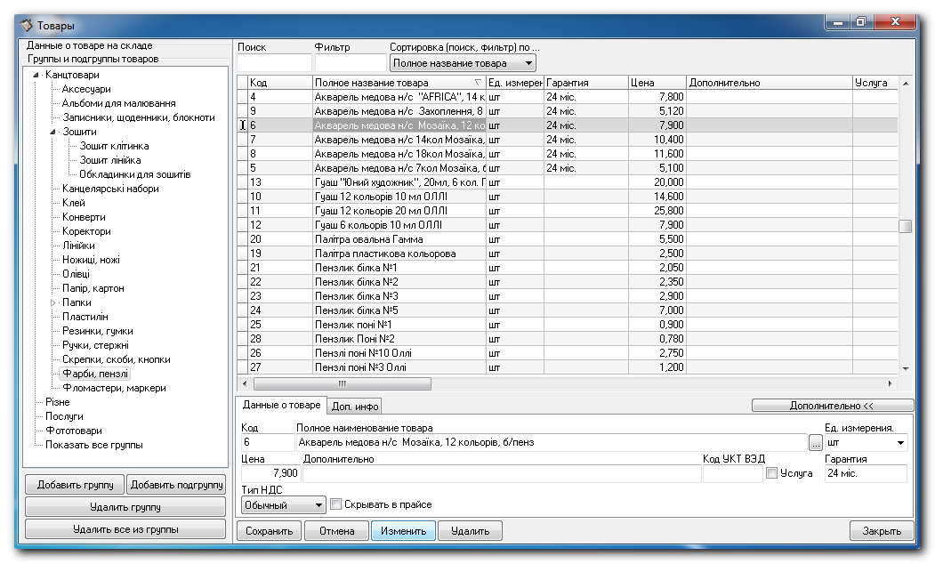Click the Товары window title icon
Screen dimensions: 935x564
(26, 26)
